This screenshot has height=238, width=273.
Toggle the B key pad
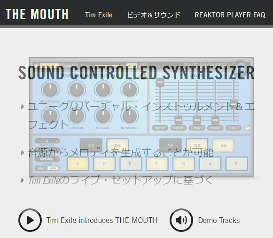pyautogui.click(x=236, y=164)
